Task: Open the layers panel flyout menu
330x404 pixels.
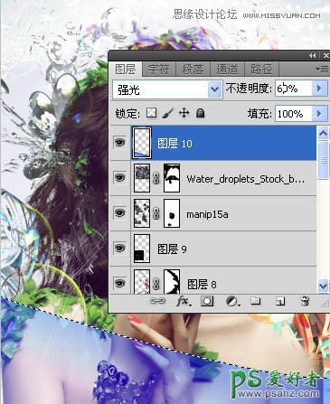Action: [322, 70]
